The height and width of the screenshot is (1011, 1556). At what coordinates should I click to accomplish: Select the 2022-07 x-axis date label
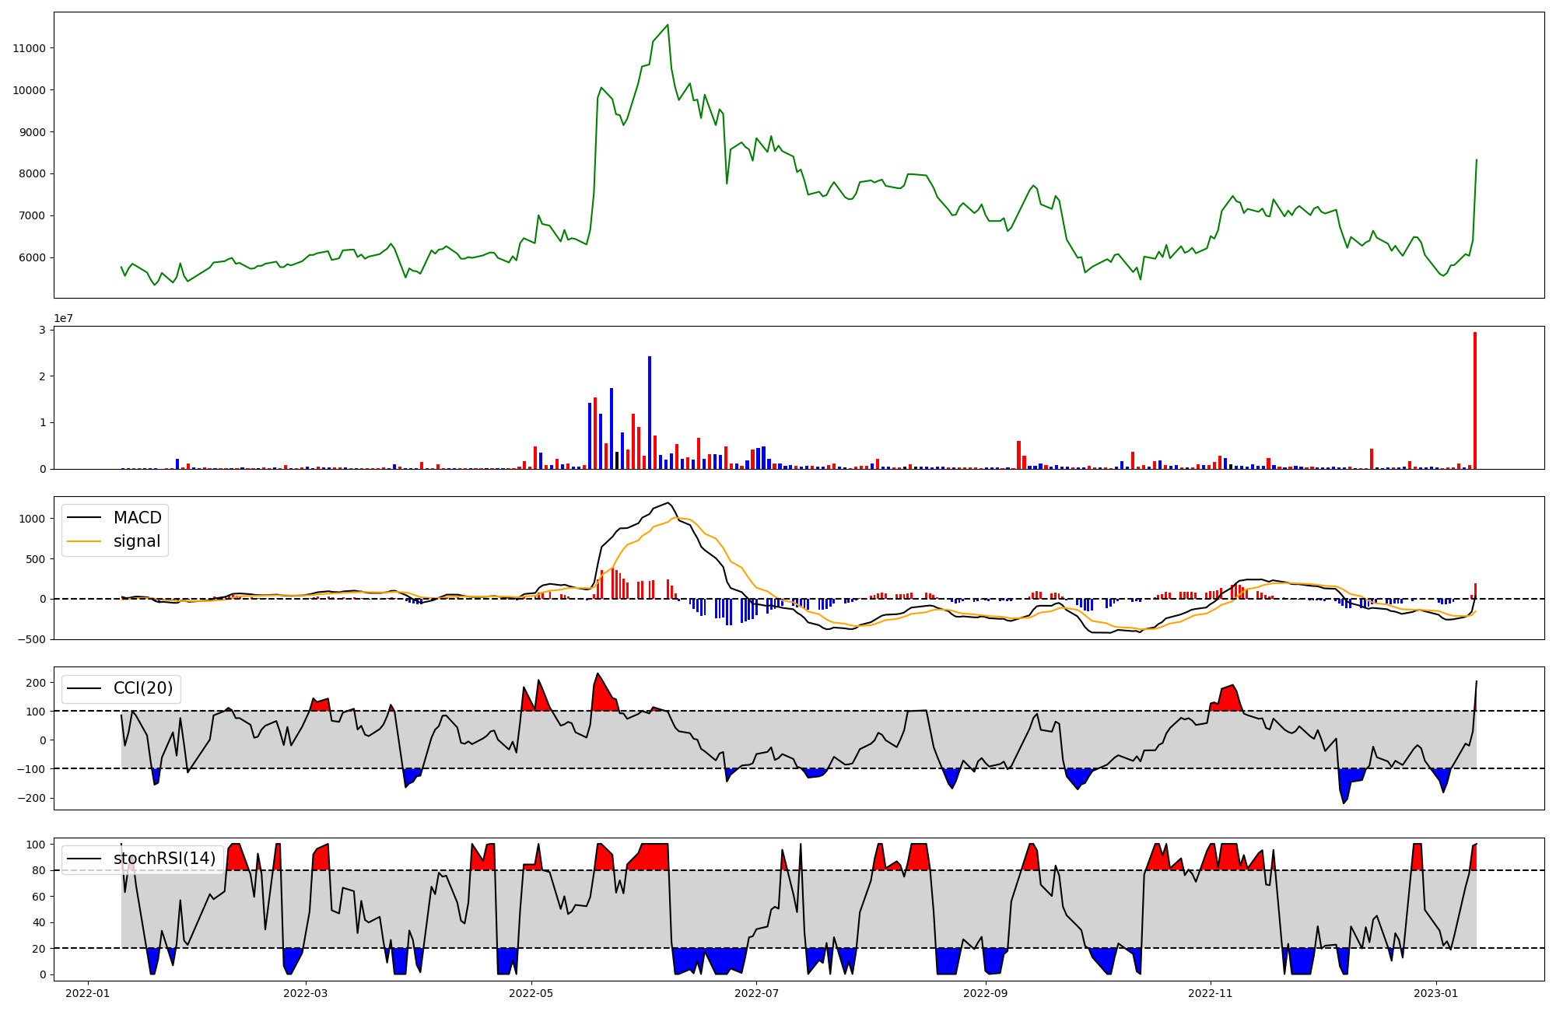pos(757,993)
